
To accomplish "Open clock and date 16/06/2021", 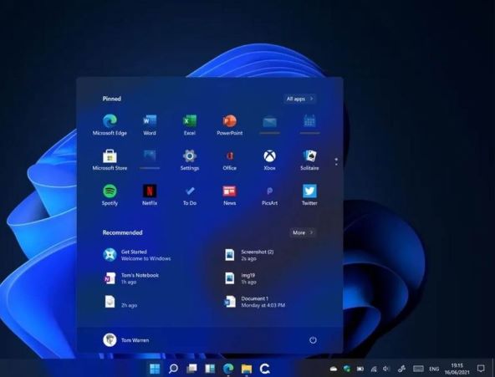I will [457, 369].
